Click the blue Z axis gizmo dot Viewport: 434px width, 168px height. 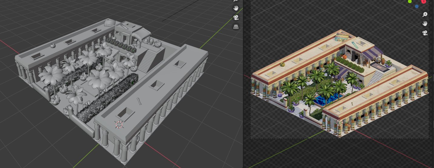click(x=417, y=6)
